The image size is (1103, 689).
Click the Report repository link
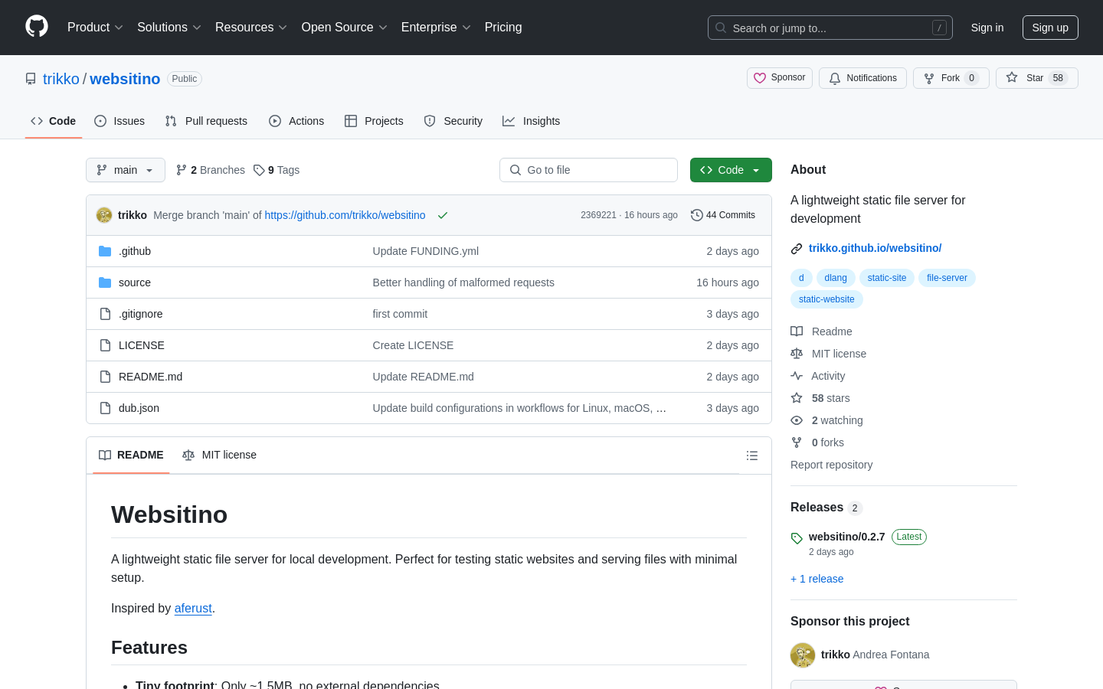tap(831, 465)
